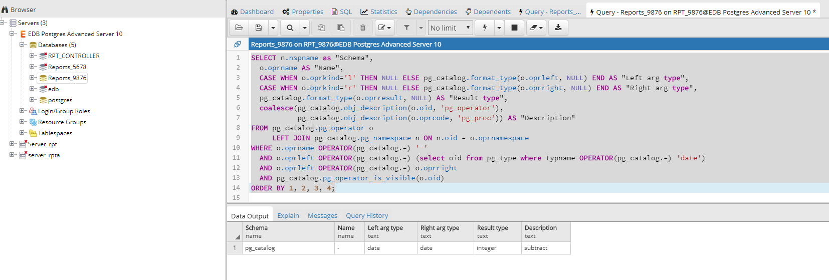This screenshot has width=829, height=280.
Task: Execute the query with the lightning icon
Action: [485, 28]
